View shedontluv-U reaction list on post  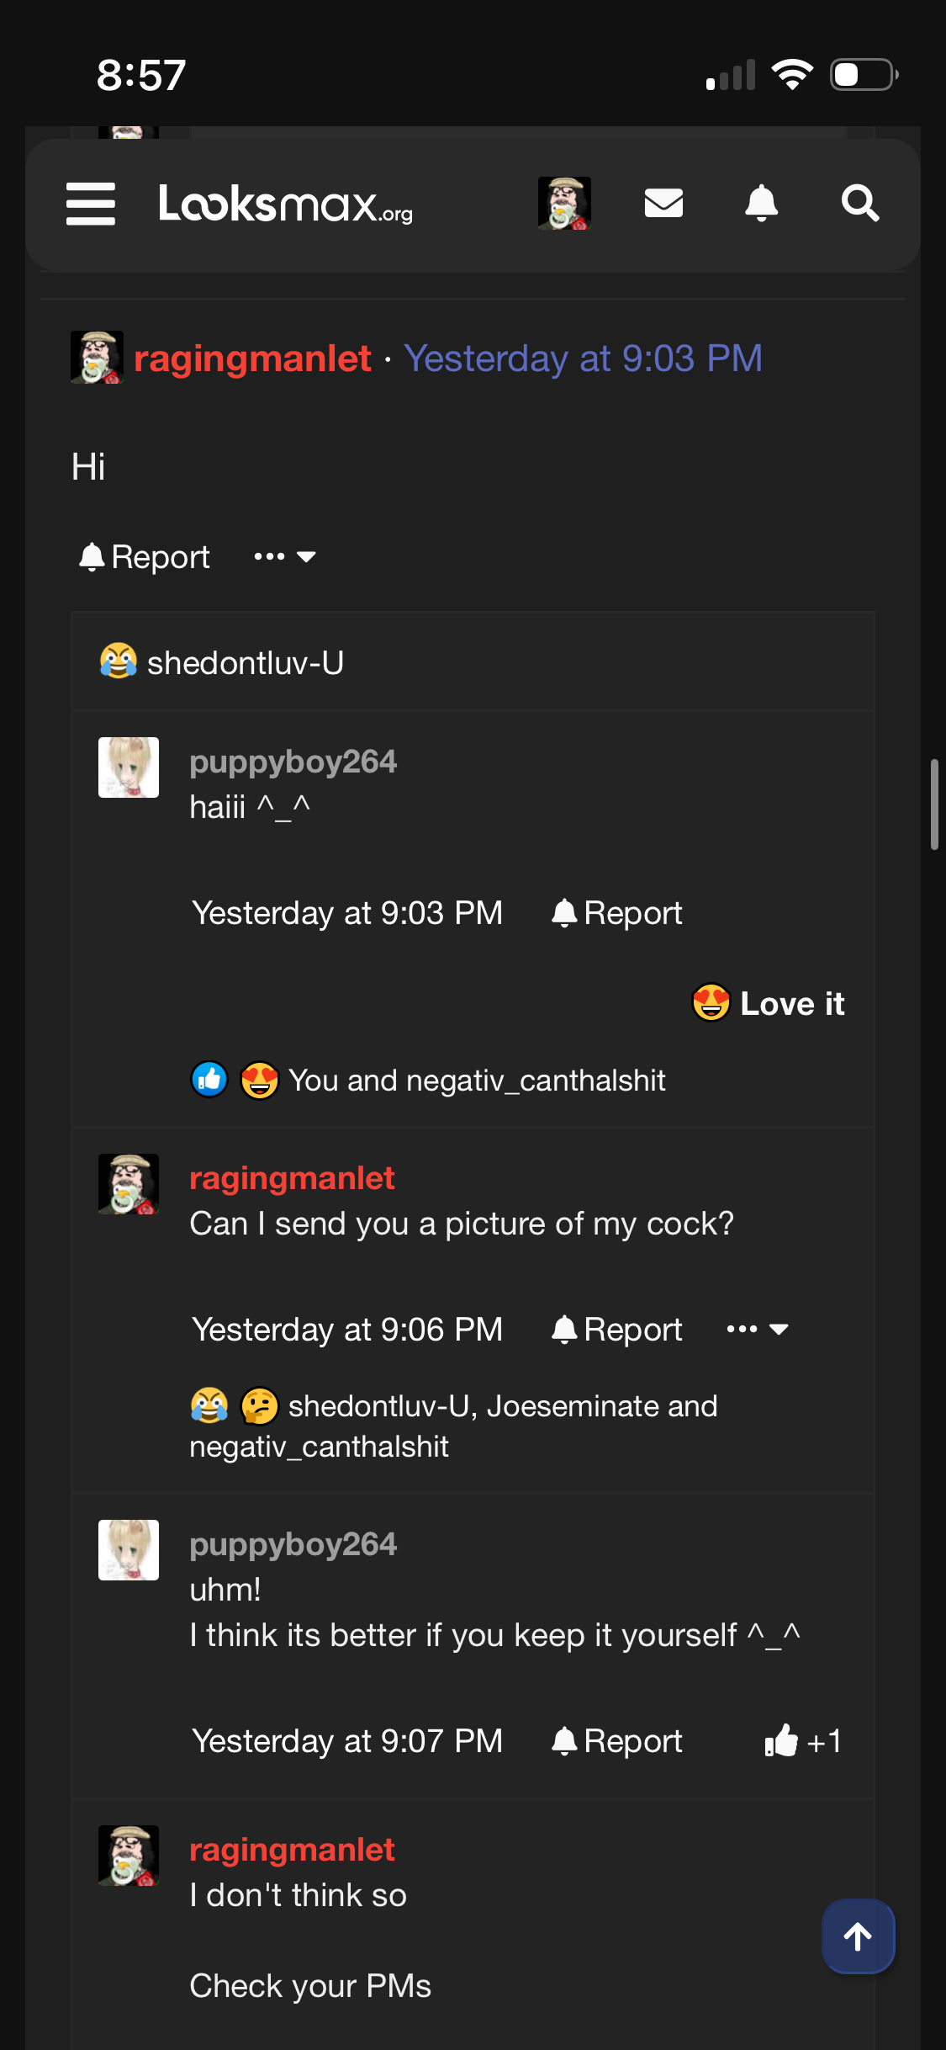[222, 662]
